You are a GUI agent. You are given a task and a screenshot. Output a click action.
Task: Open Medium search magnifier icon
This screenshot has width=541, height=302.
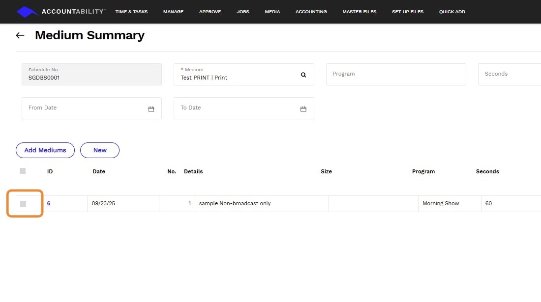pos(303,75)
